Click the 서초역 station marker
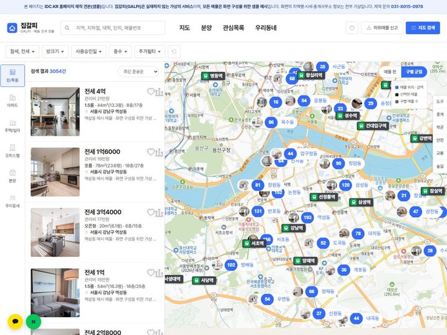Viewport: 447px width, 335px height. (255, 243)
